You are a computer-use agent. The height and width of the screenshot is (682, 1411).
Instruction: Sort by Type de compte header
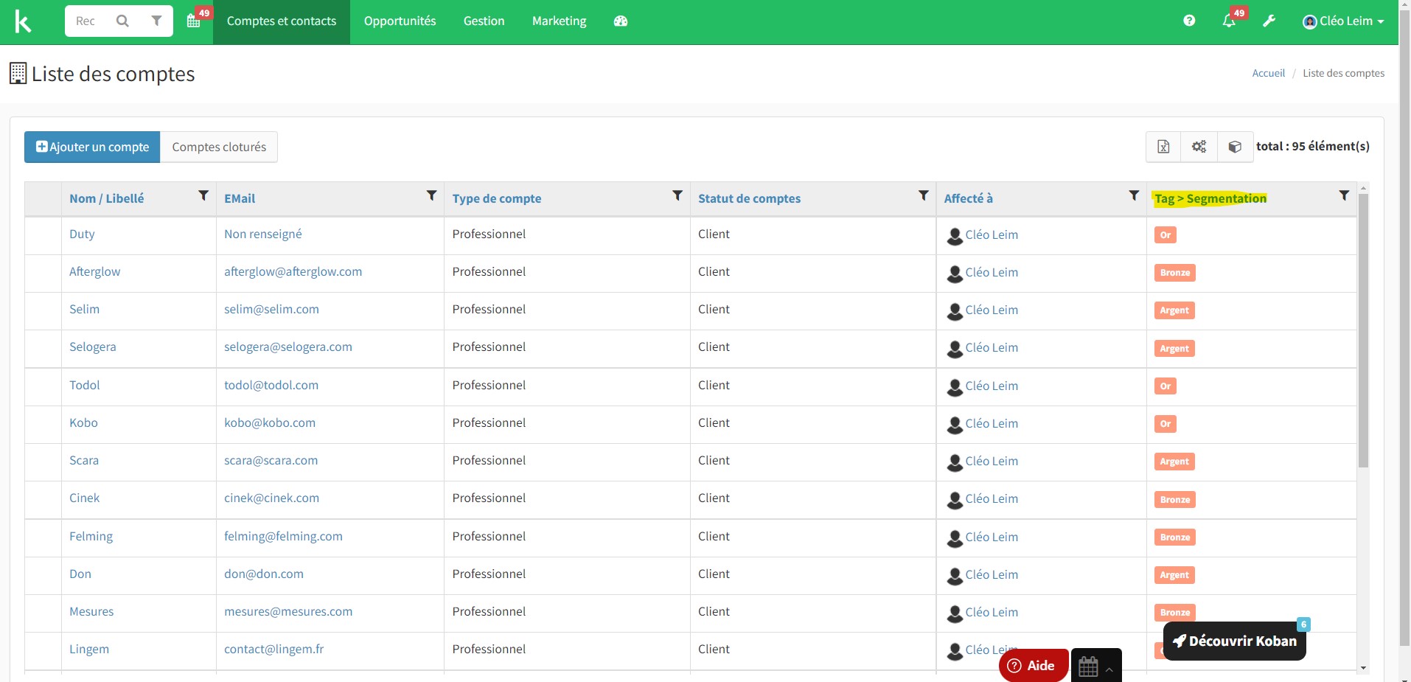click(x=497, y=198)
